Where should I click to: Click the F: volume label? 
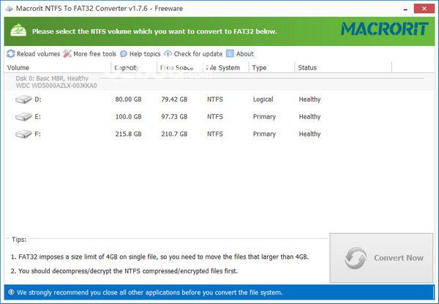click(37, 134)
